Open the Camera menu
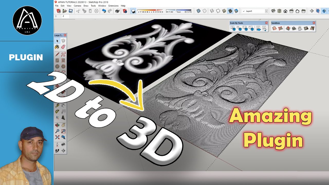The image size is (329, 185). coord(77,6)
